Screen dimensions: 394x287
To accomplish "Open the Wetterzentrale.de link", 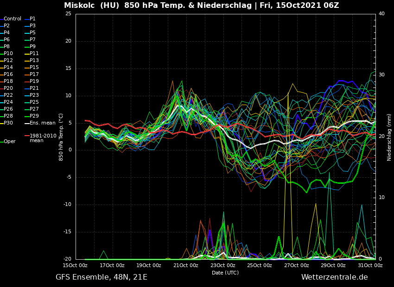I will 334,277.
